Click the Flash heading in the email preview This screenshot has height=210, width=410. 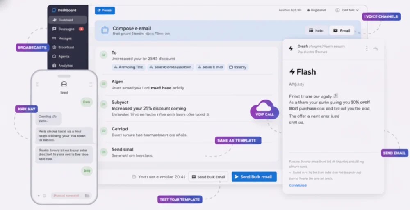pyautogui.click(x=303, y=72)
